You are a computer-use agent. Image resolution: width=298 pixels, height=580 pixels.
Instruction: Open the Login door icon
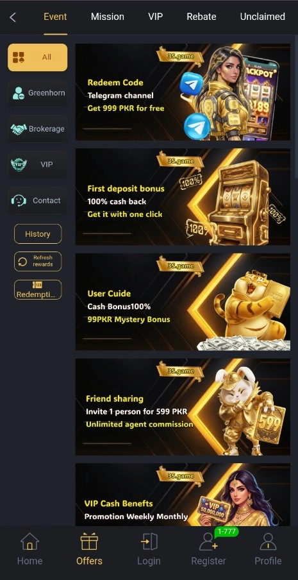[149, 542]
